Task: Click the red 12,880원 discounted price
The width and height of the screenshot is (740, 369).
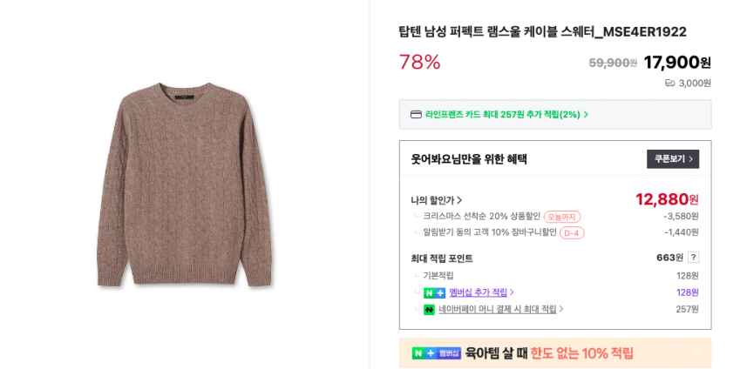Action: pyautogui.click(x=667, y=199)
